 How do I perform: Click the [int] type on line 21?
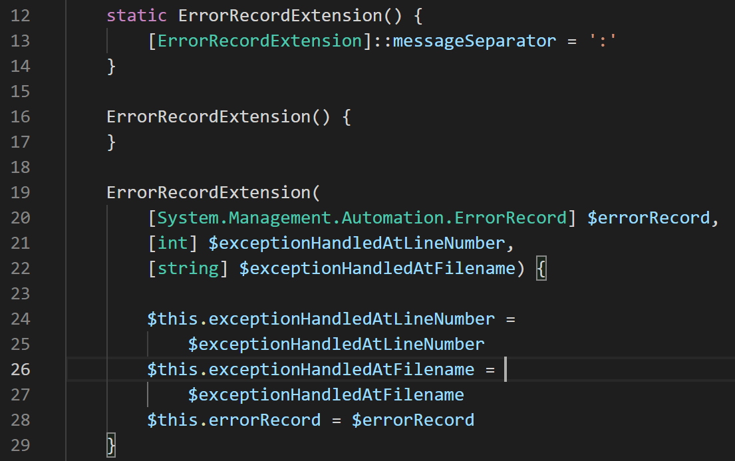tap(173, 243)
